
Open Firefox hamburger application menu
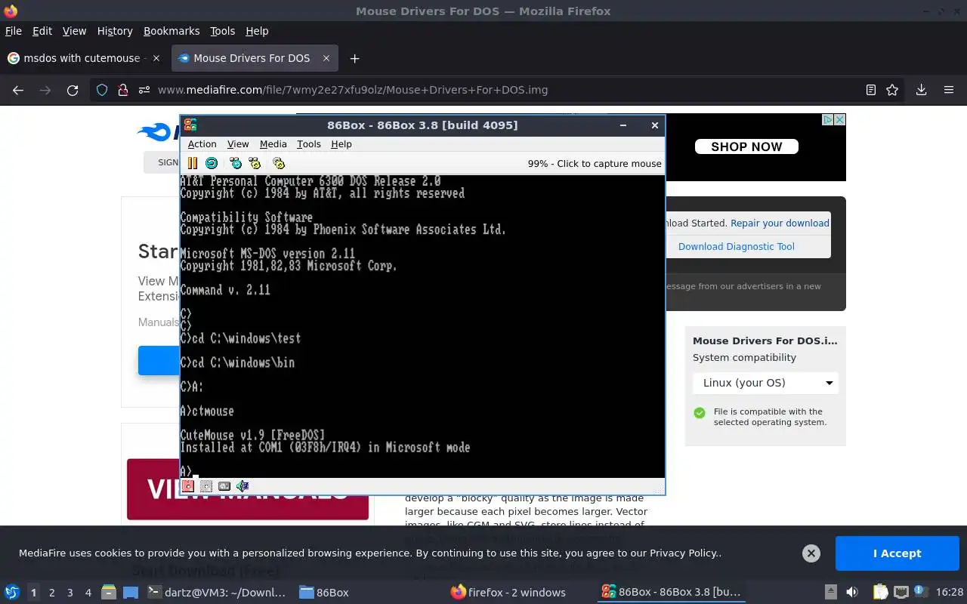pos(949,90)
